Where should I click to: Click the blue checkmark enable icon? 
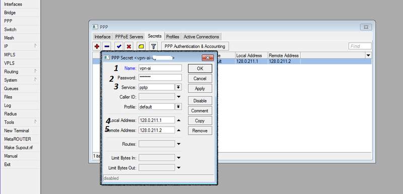tap(119, 46)
